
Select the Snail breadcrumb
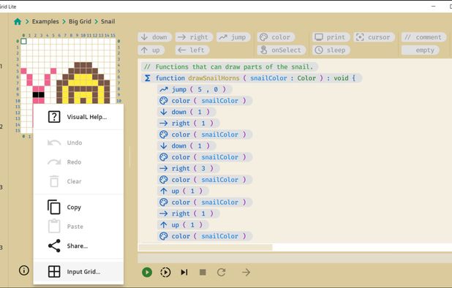click(x=108, y=22)
